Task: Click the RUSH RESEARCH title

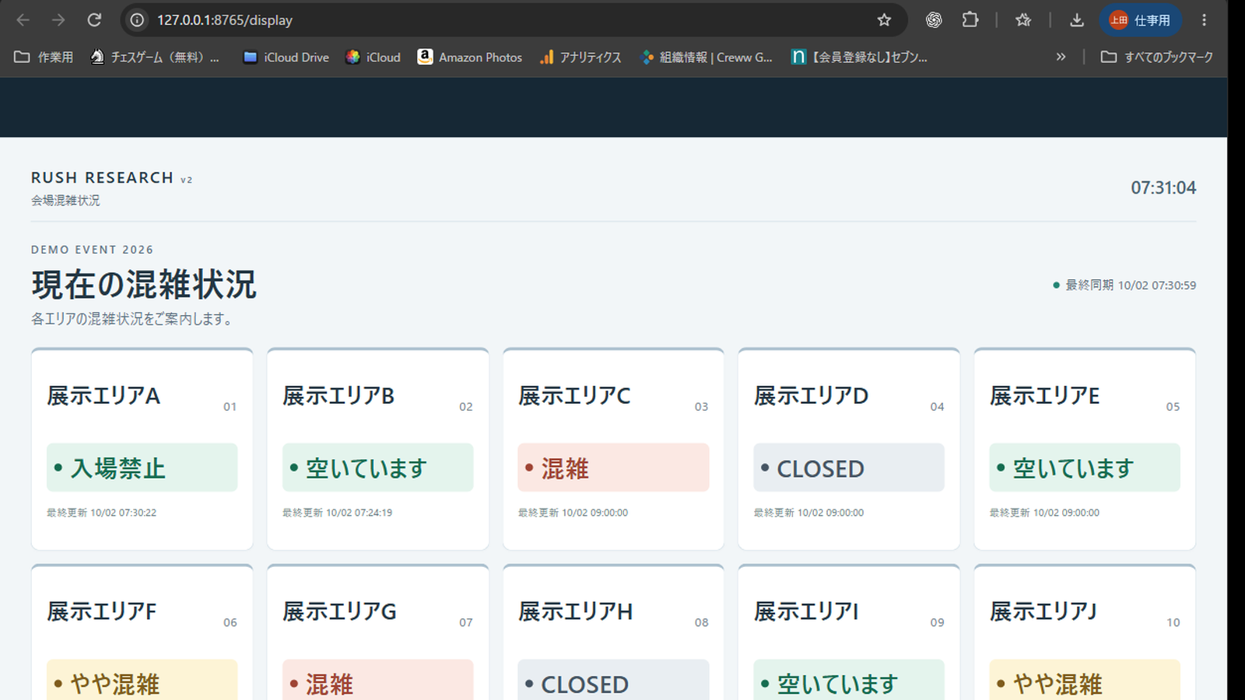Action: (x=102, y=177)
